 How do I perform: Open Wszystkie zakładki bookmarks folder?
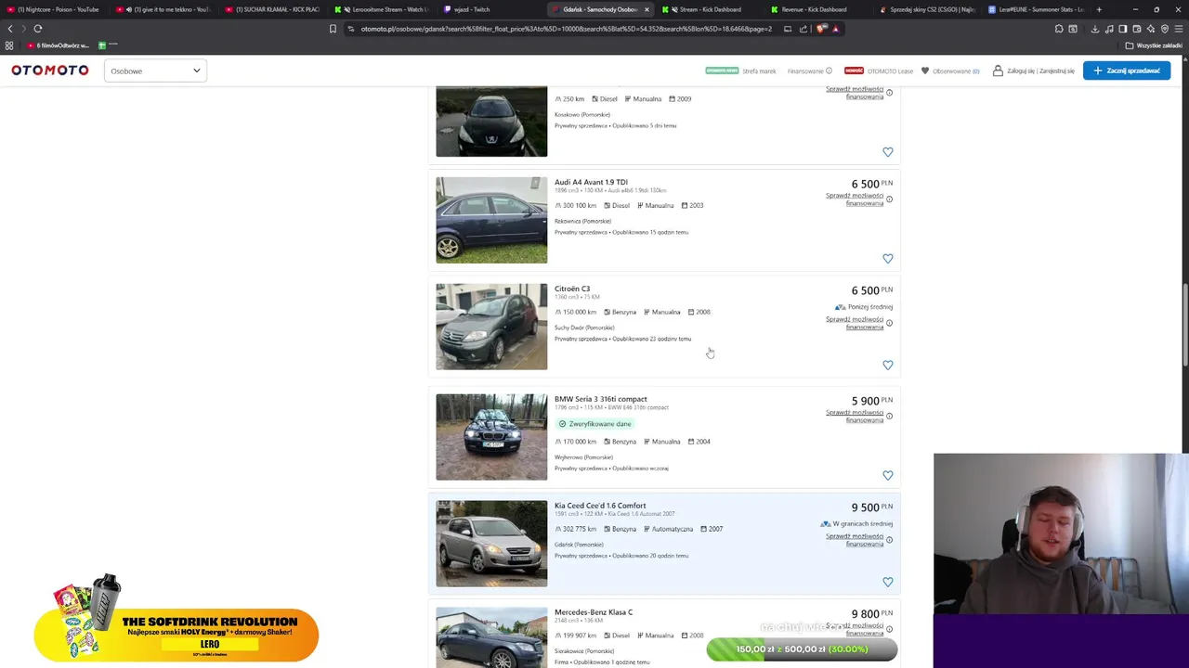[1155, 45]
